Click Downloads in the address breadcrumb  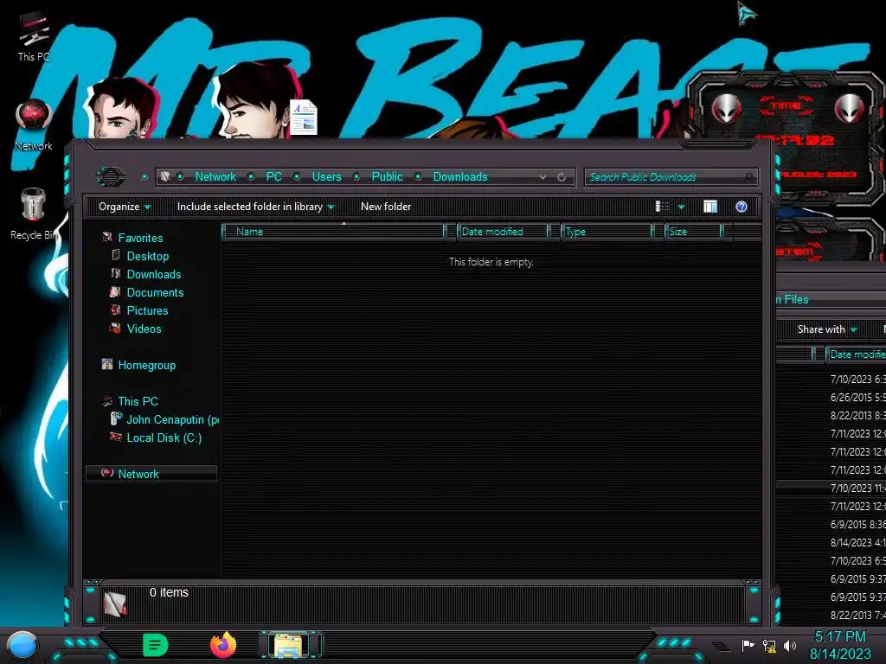460,176
